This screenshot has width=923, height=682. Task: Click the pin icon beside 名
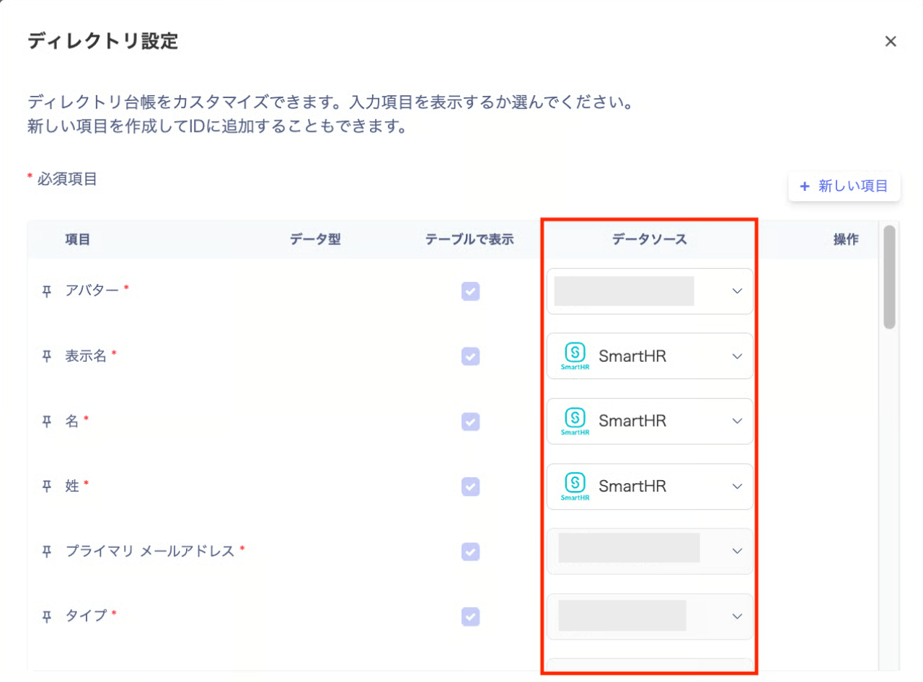click(x=47, y=421)
